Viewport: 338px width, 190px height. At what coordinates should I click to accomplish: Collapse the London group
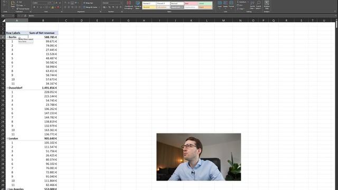(7, 138)
